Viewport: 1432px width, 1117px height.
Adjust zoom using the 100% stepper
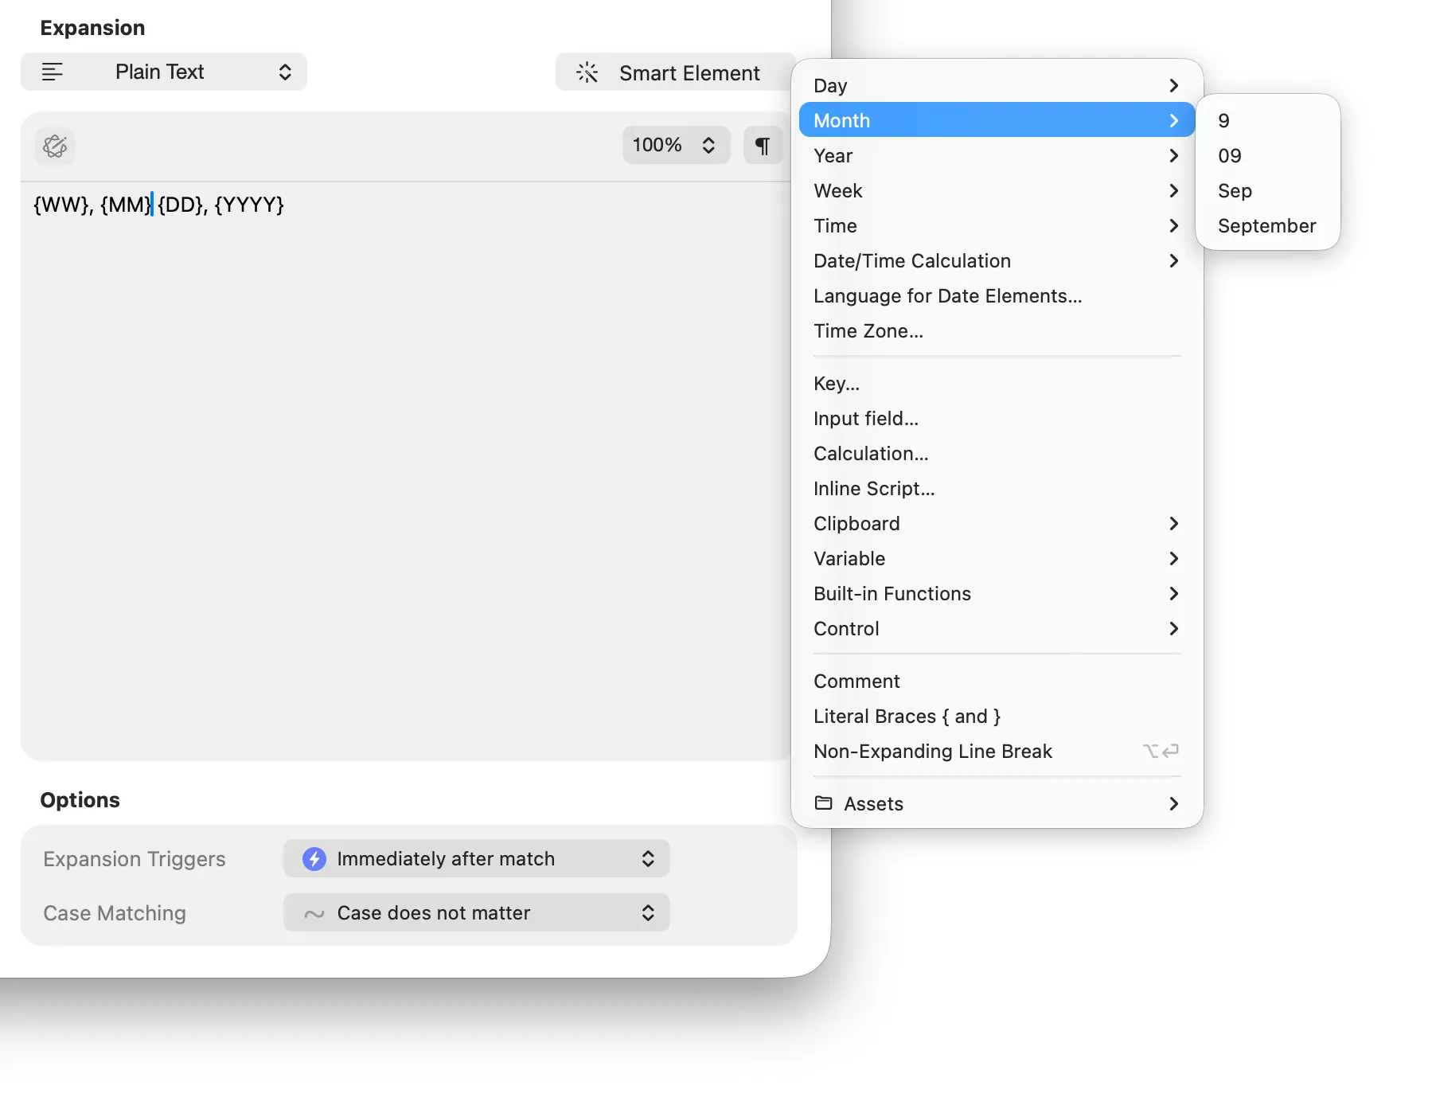coord(708,145)
